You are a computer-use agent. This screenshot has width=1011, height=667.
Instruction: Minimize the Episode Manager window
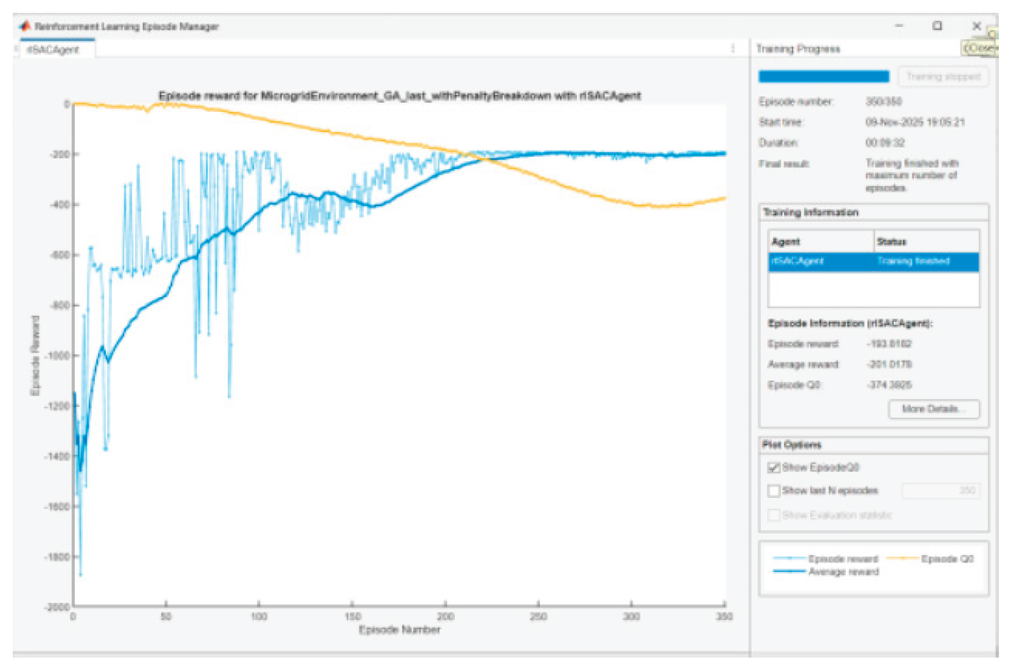(898, 26)
